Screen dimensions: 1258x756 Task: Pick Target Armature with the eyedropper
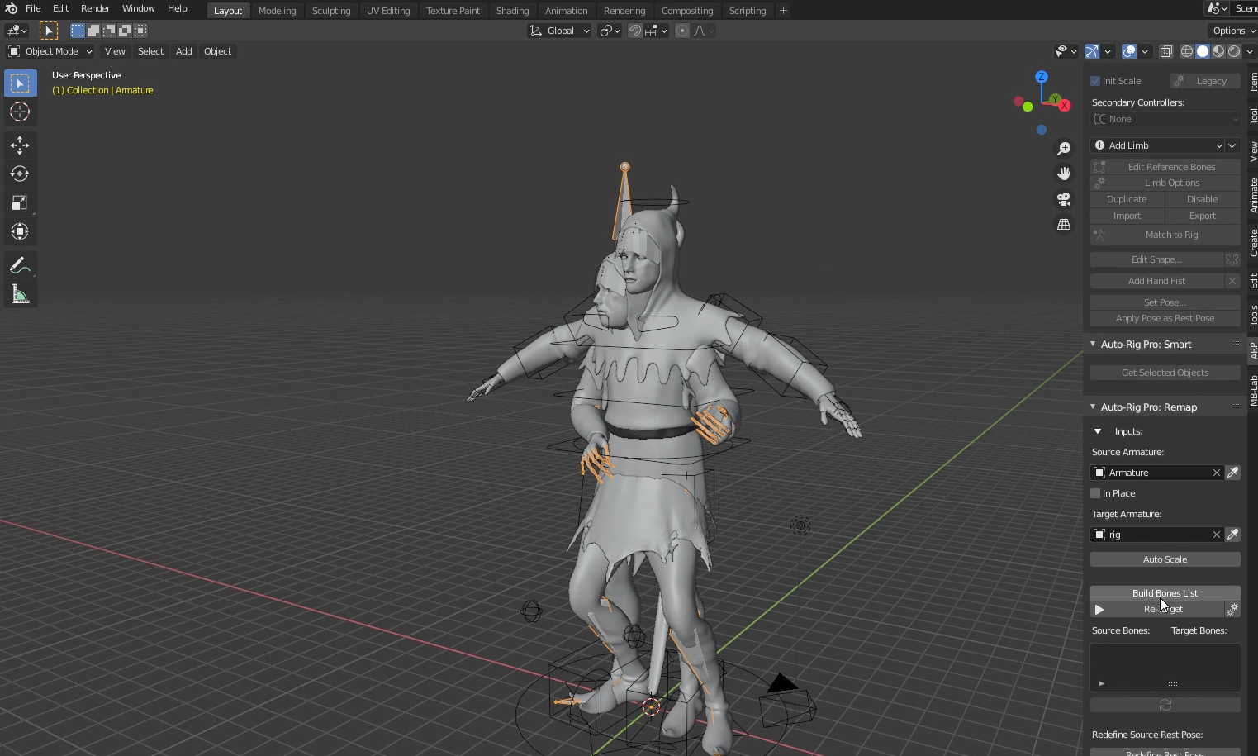(x=1232, y=535)
